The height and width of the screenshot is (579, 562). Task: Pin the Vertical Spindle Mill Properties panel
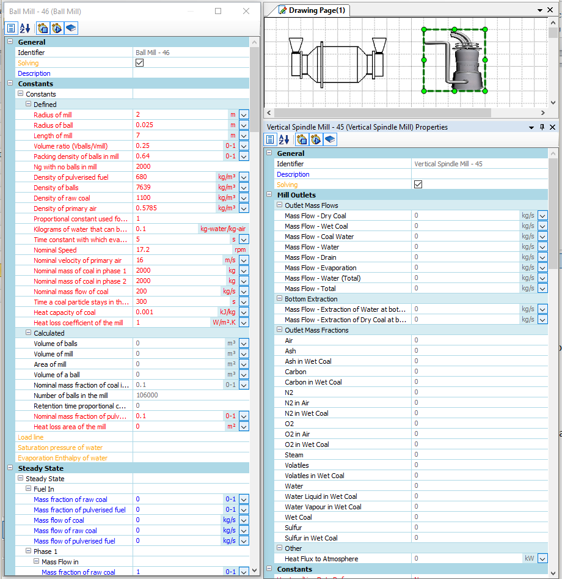542,127
